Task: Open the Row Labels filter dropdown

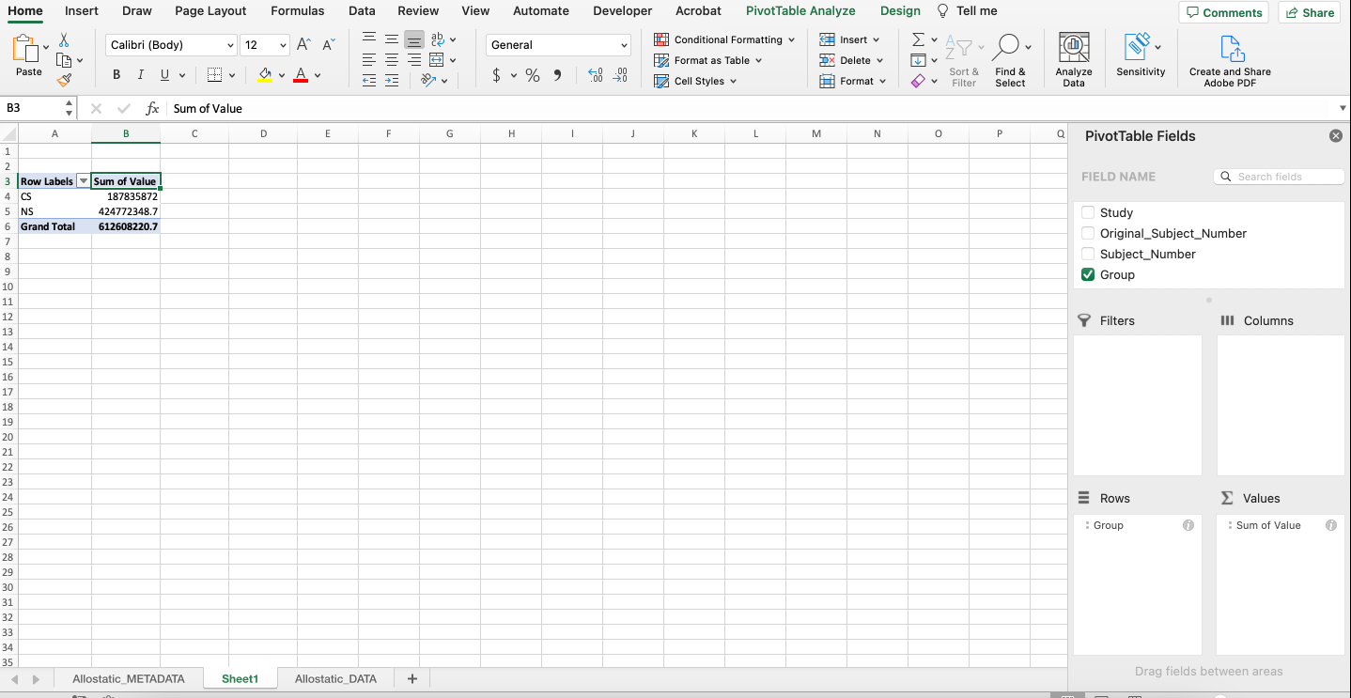Action: coord(83,181)
